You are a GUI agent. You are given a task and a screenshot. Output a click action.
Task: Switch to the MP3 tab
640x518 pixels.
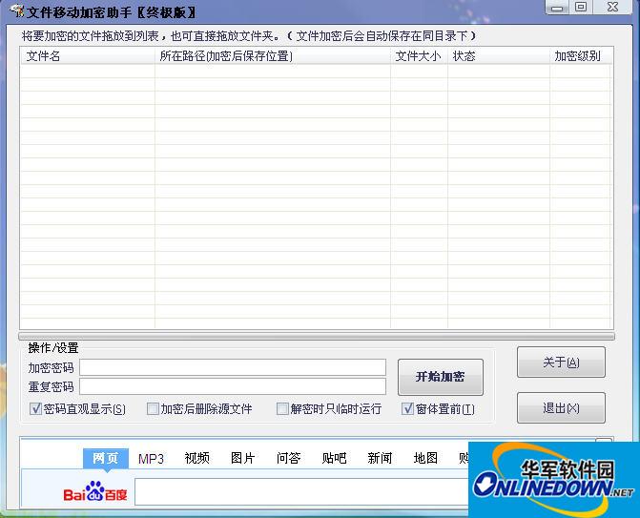pyautogui.click(x=151, y=459)
